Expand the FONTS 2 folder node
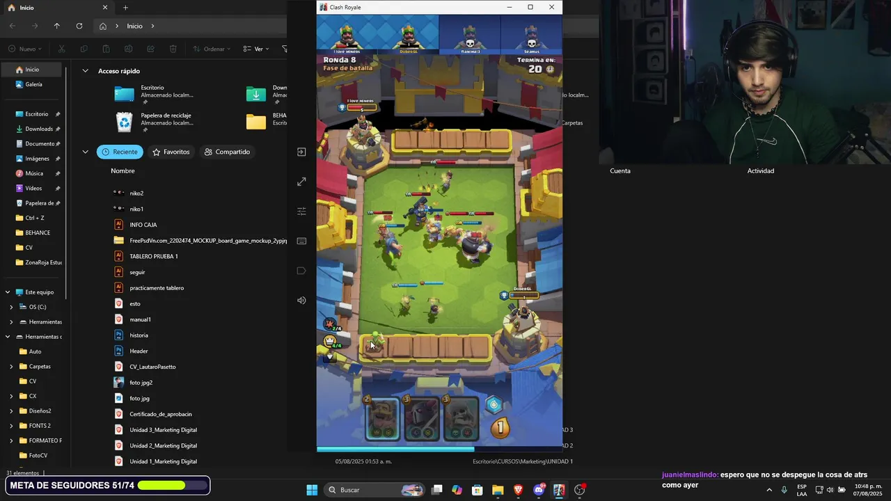Viewport: 891px width, 501px height. click(11, 425)
